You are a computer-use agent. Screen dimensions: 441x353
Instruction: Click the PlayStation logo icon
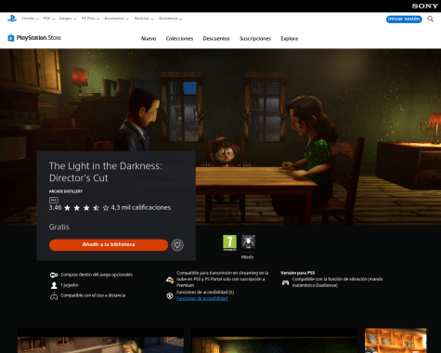click(x=12, y=19)
